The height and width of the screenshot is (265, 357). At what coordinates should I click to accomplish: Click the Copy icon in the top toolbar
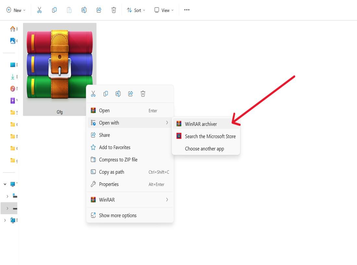(x=54, y=10)
